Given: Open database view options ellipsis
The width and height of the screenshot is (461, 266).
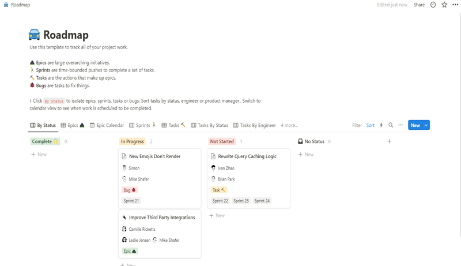Looking at the screenshot, I should pyautogui.click(x=400, y=125).
